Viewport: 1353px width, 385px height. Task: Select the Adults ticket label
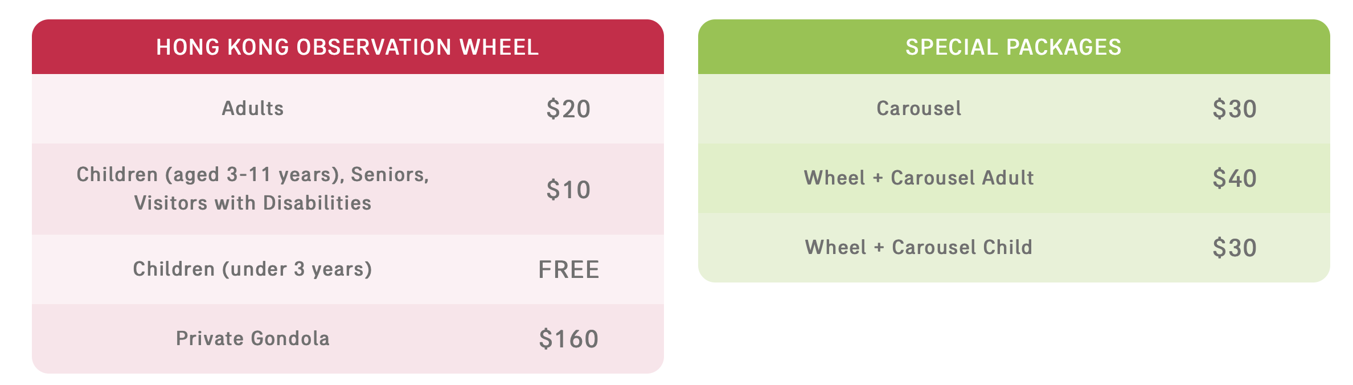click(253, 108)
